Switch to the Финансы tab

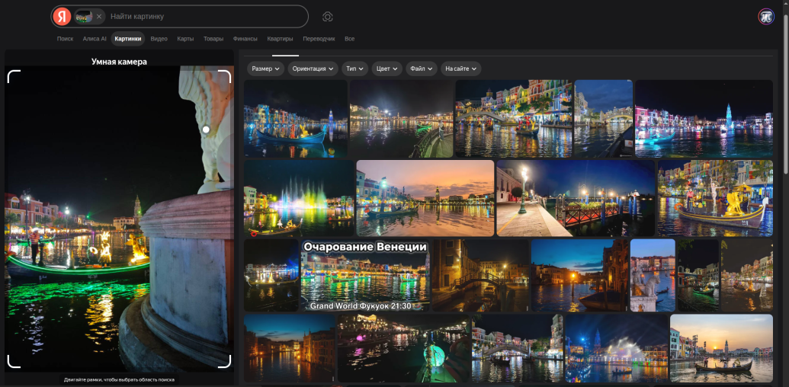point(245,39)
